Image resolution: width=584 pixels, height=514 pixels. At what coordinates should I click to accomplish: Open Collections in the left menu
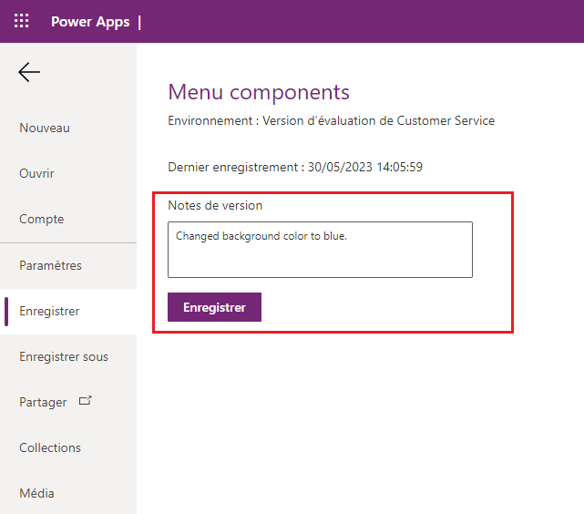point(50,448)
